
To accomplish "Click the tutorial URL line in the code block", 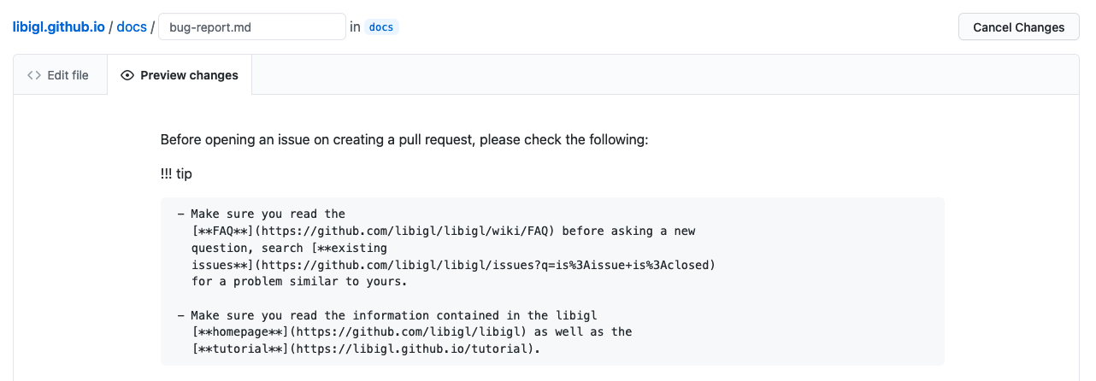I will [366, 349].
